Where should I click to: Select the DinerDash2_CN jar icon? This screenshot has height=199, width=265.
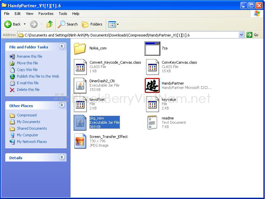80,86
